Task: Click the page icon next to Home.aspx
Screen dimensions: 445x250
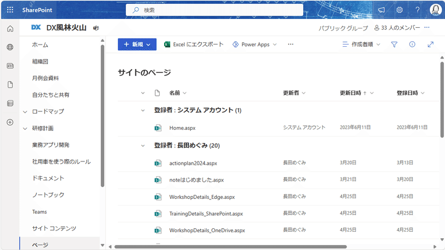Action: click(158, 128)
